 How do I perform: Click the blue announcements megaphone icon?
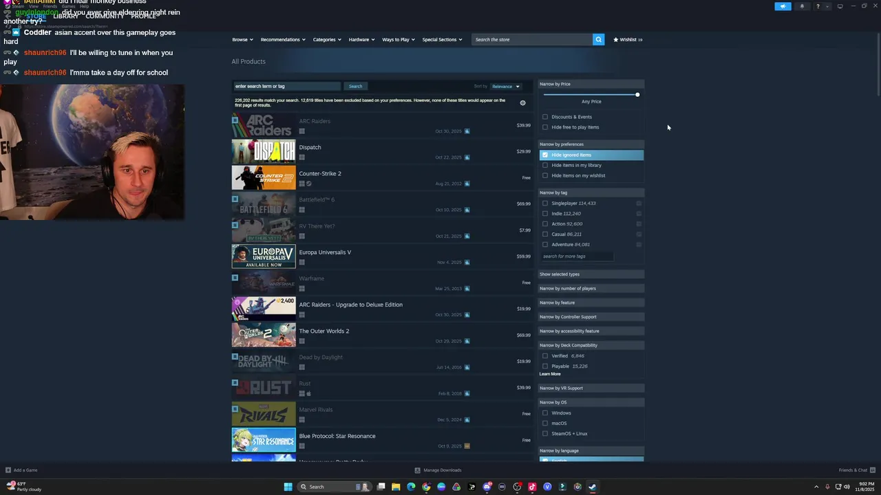(783, 6)
